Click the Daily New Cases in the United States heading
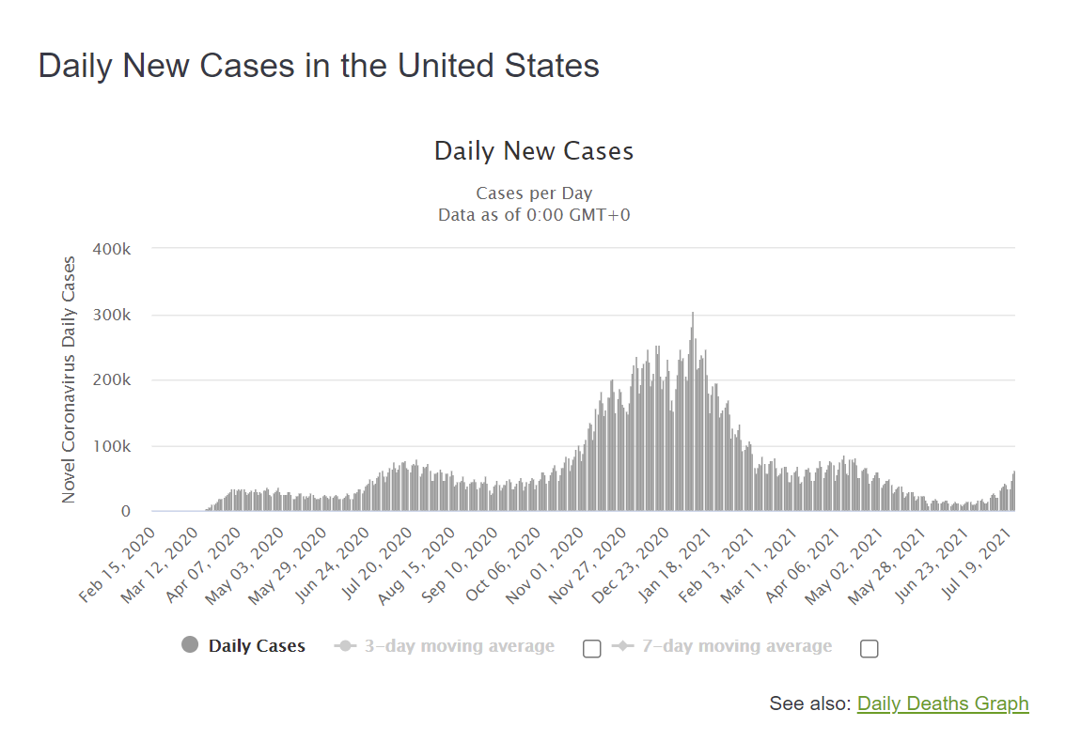The width and height of the screenshot is (1081, 742). pos(319,66)
